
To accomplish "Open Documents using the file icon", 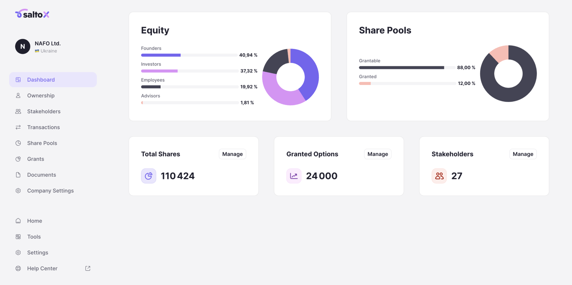I will pyautogui.click(x=18, y=174).
